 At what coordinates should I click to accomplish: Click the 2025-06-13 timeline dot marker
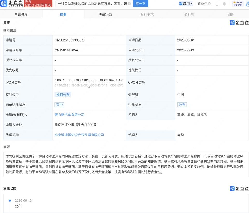pyautogui.click(x=10, y=201)
